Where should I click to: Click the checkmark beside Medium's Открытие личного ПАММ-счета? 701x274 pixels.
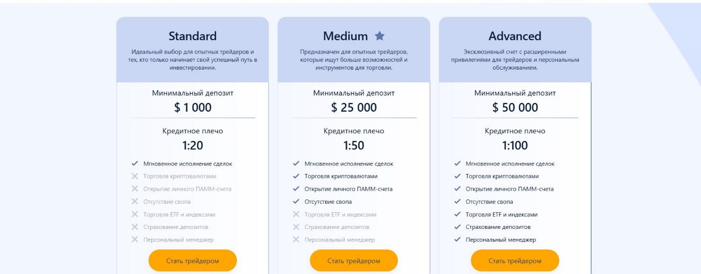[x=296, y=189]
